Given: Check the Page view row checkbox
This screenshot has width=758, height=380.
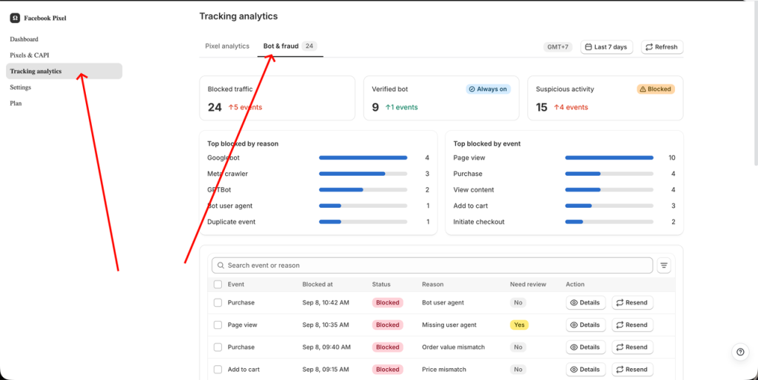Looking at the screenshot, I should [x=218, y=325].
